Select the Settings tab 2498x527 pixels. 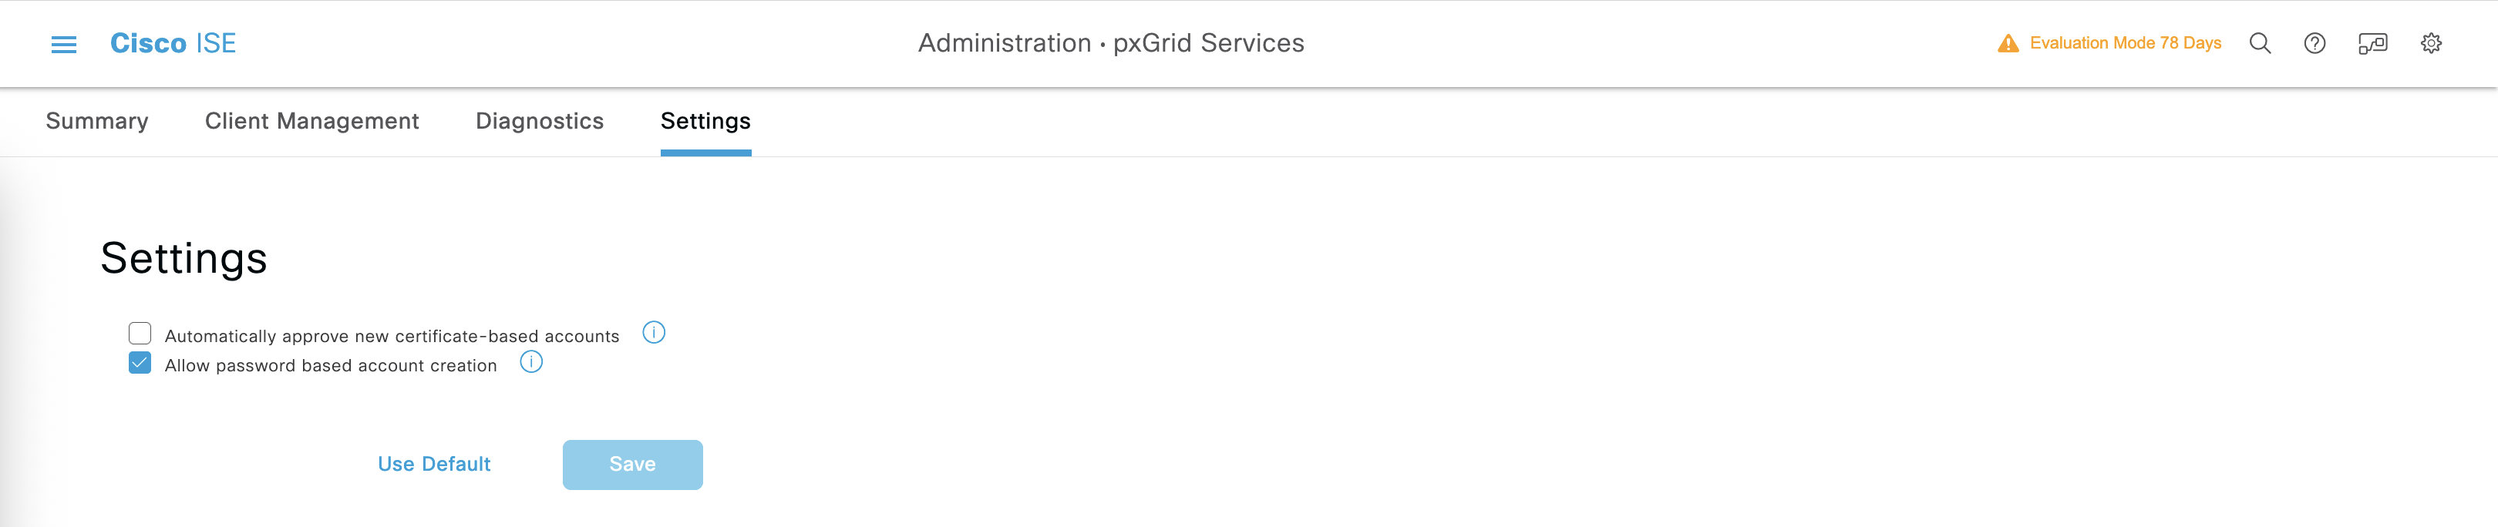pyautogui.click(x=705, y=121)
